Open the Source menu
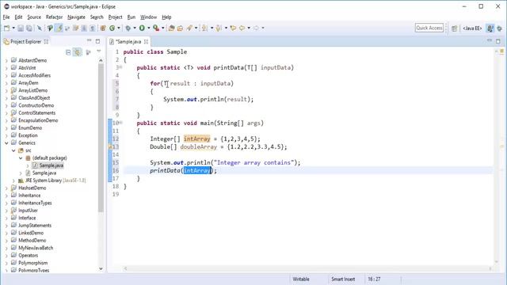Screen dimensions: 507x285 pos(34,17)
